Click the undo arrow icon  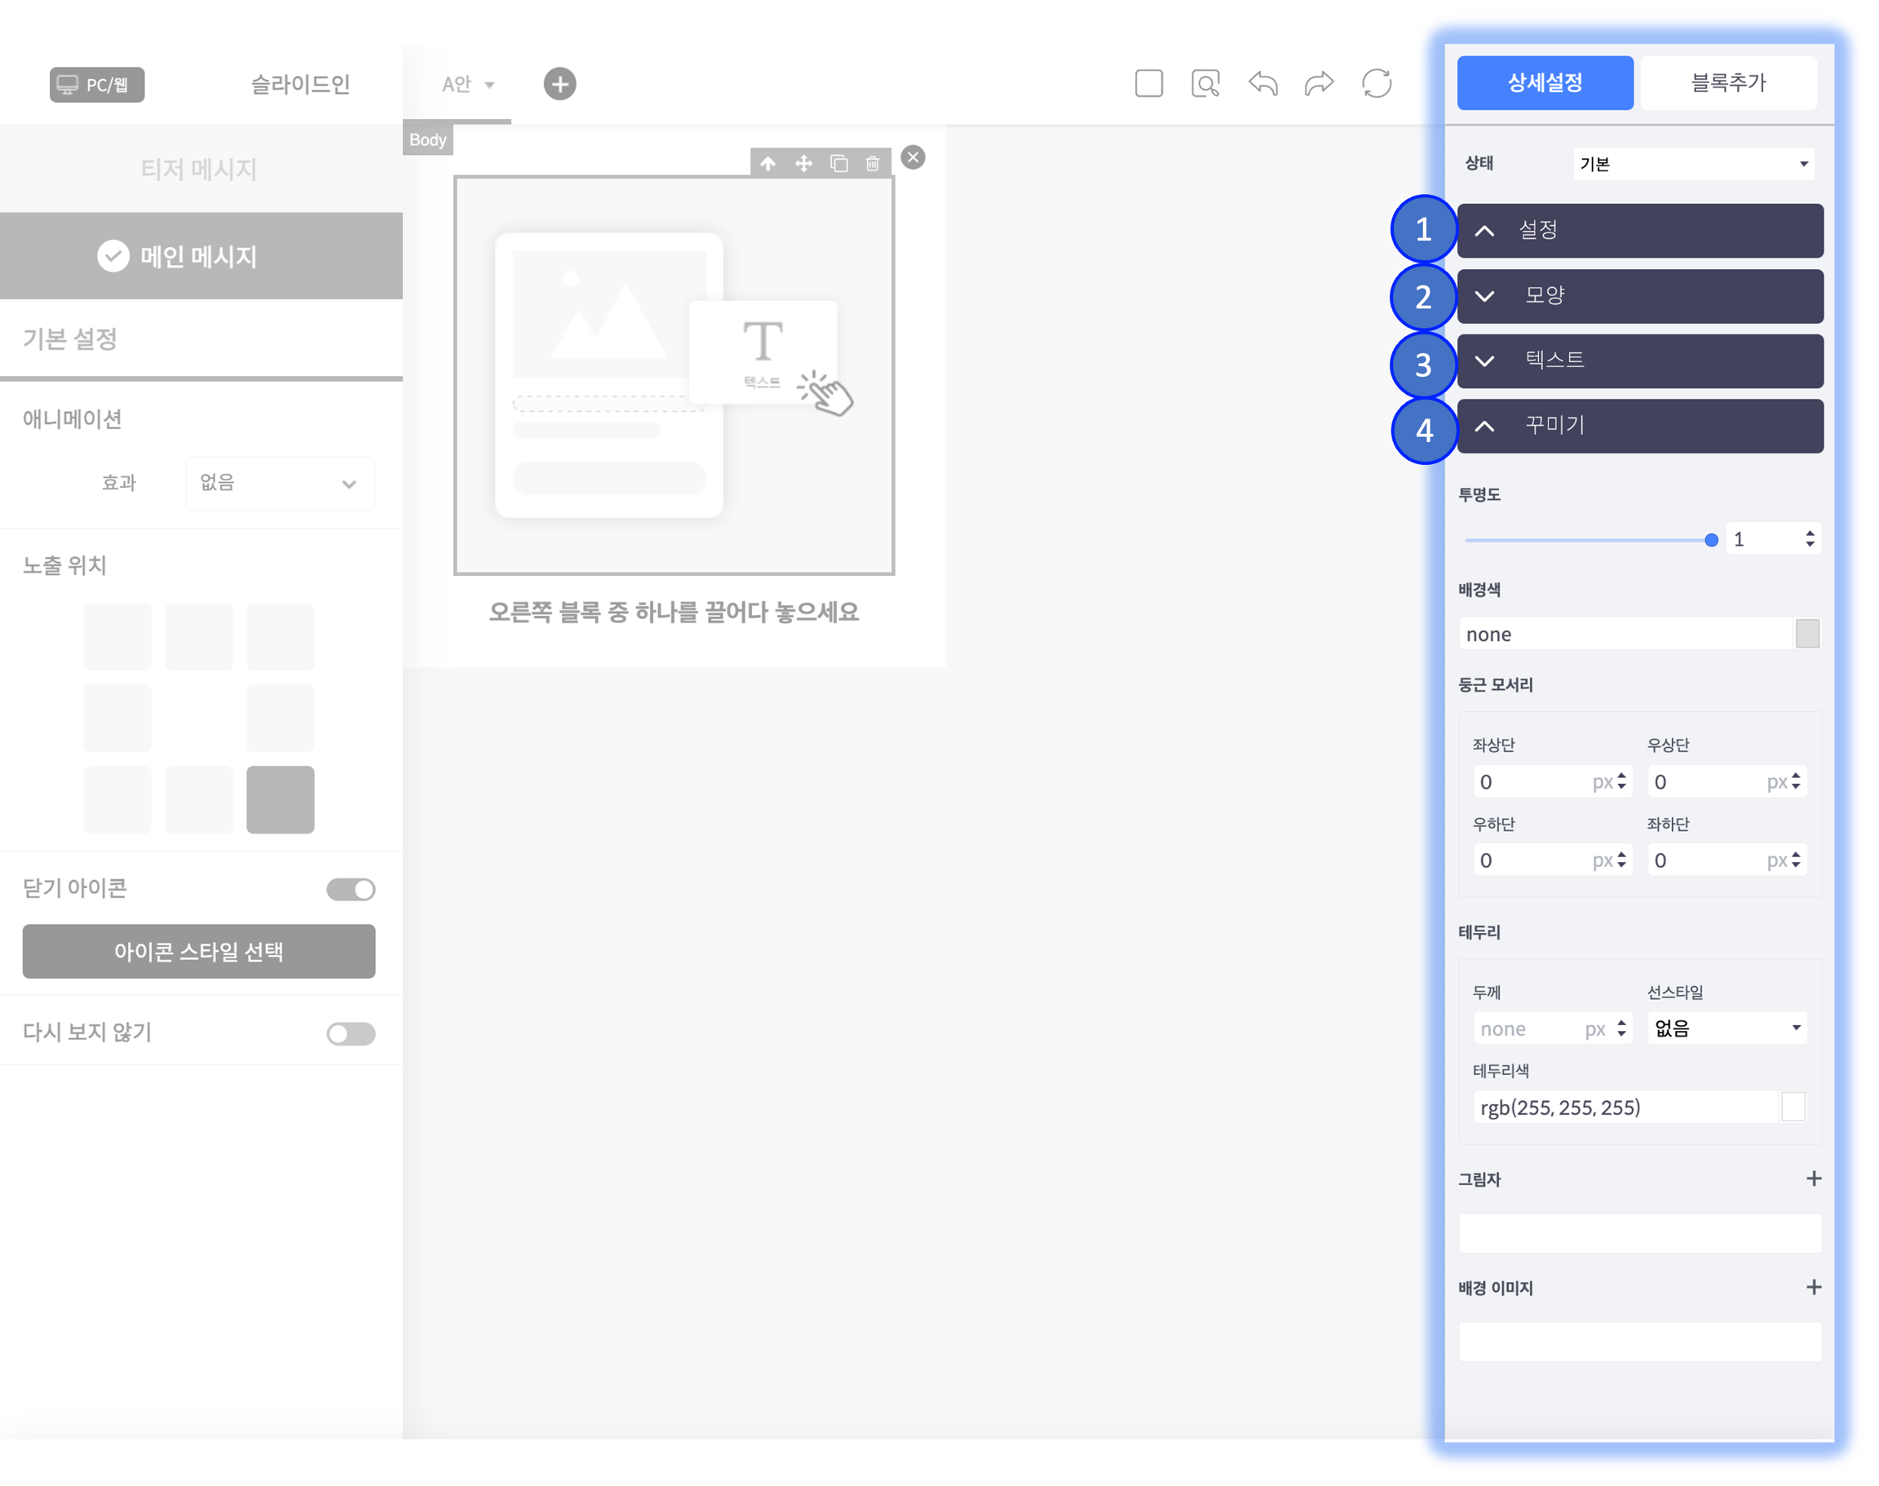(1262, 83)
